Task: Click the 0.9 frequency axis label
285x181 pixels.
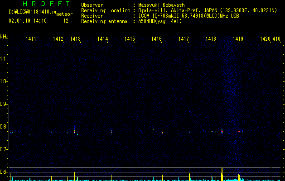Action: (x=4, y=104)
